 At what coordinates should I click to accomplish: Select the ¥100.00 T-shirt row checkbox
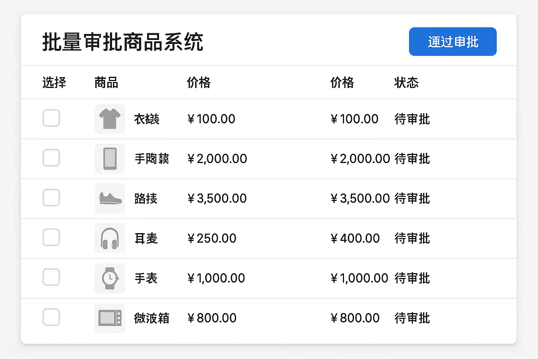(51, 118)
